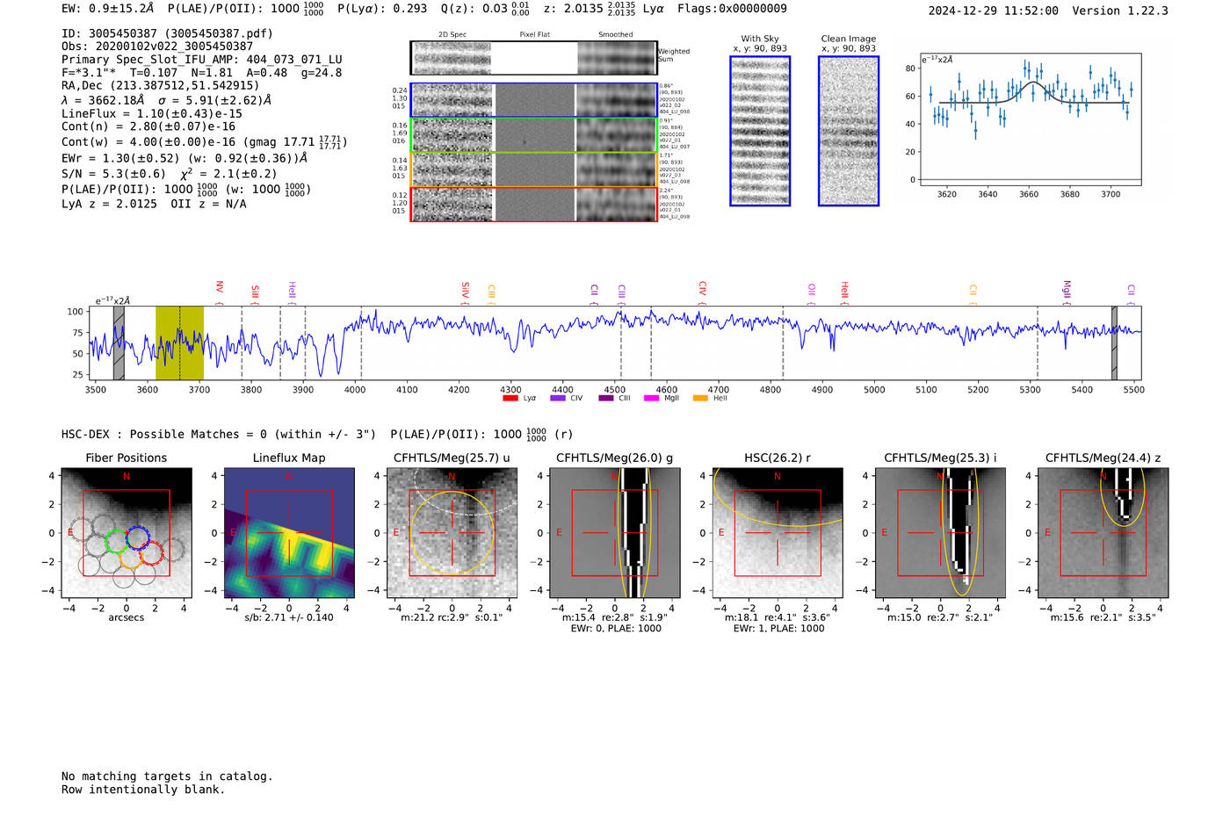Select the red HeII marker beside OII
The width and height of the screenshot is (1230, 837).
pyautogui.click(x=844, y=291)
